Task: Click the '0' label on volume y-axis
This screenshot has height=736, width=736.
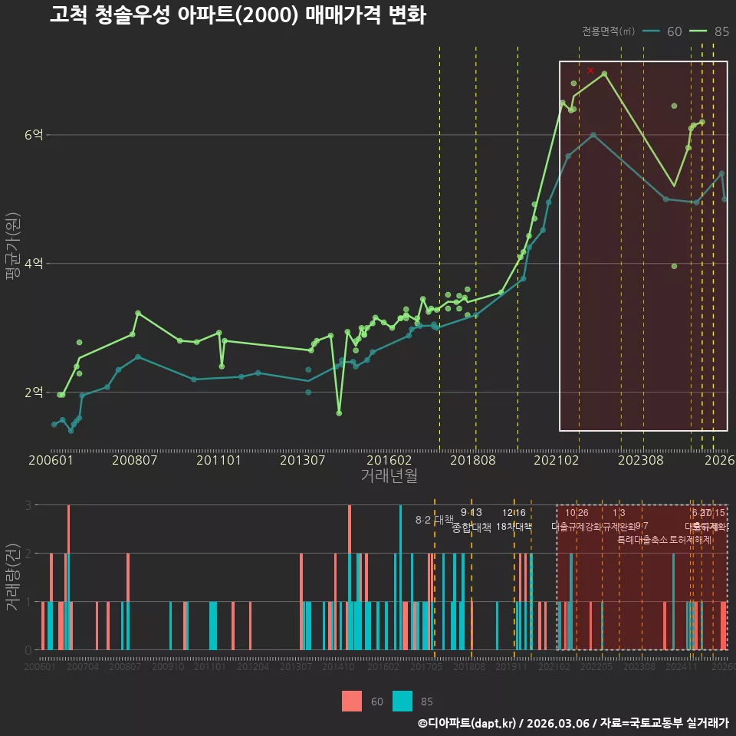Action: (x=28, y=650)
